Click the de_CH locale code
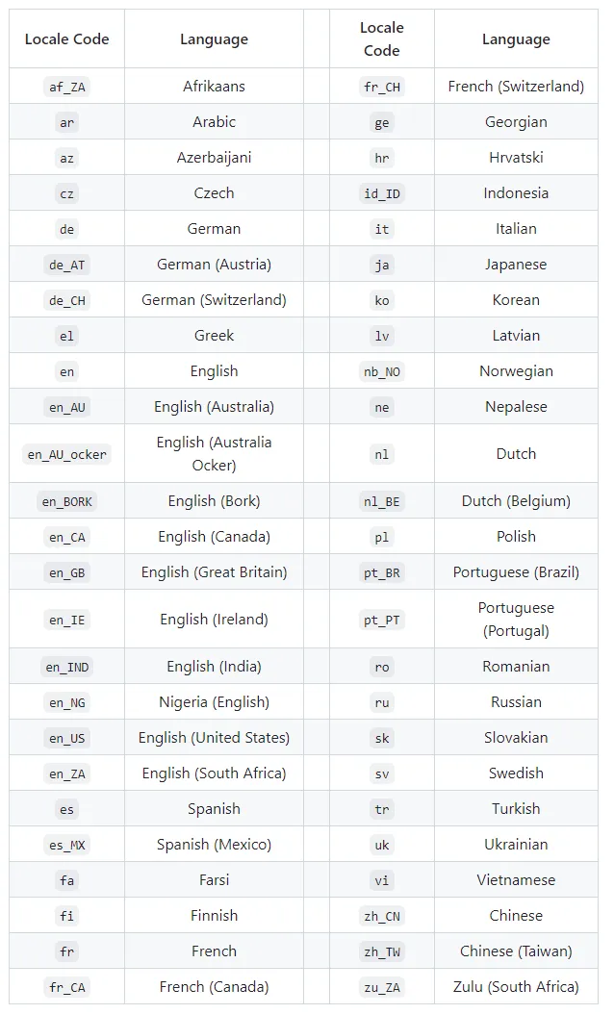614x1014 pixels. [x=66, y=300]
